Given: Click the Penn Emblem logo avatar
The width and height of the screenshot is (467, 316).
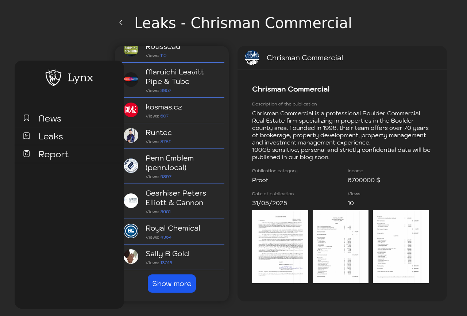Looking at the screenshot, I should pos(131,166).
